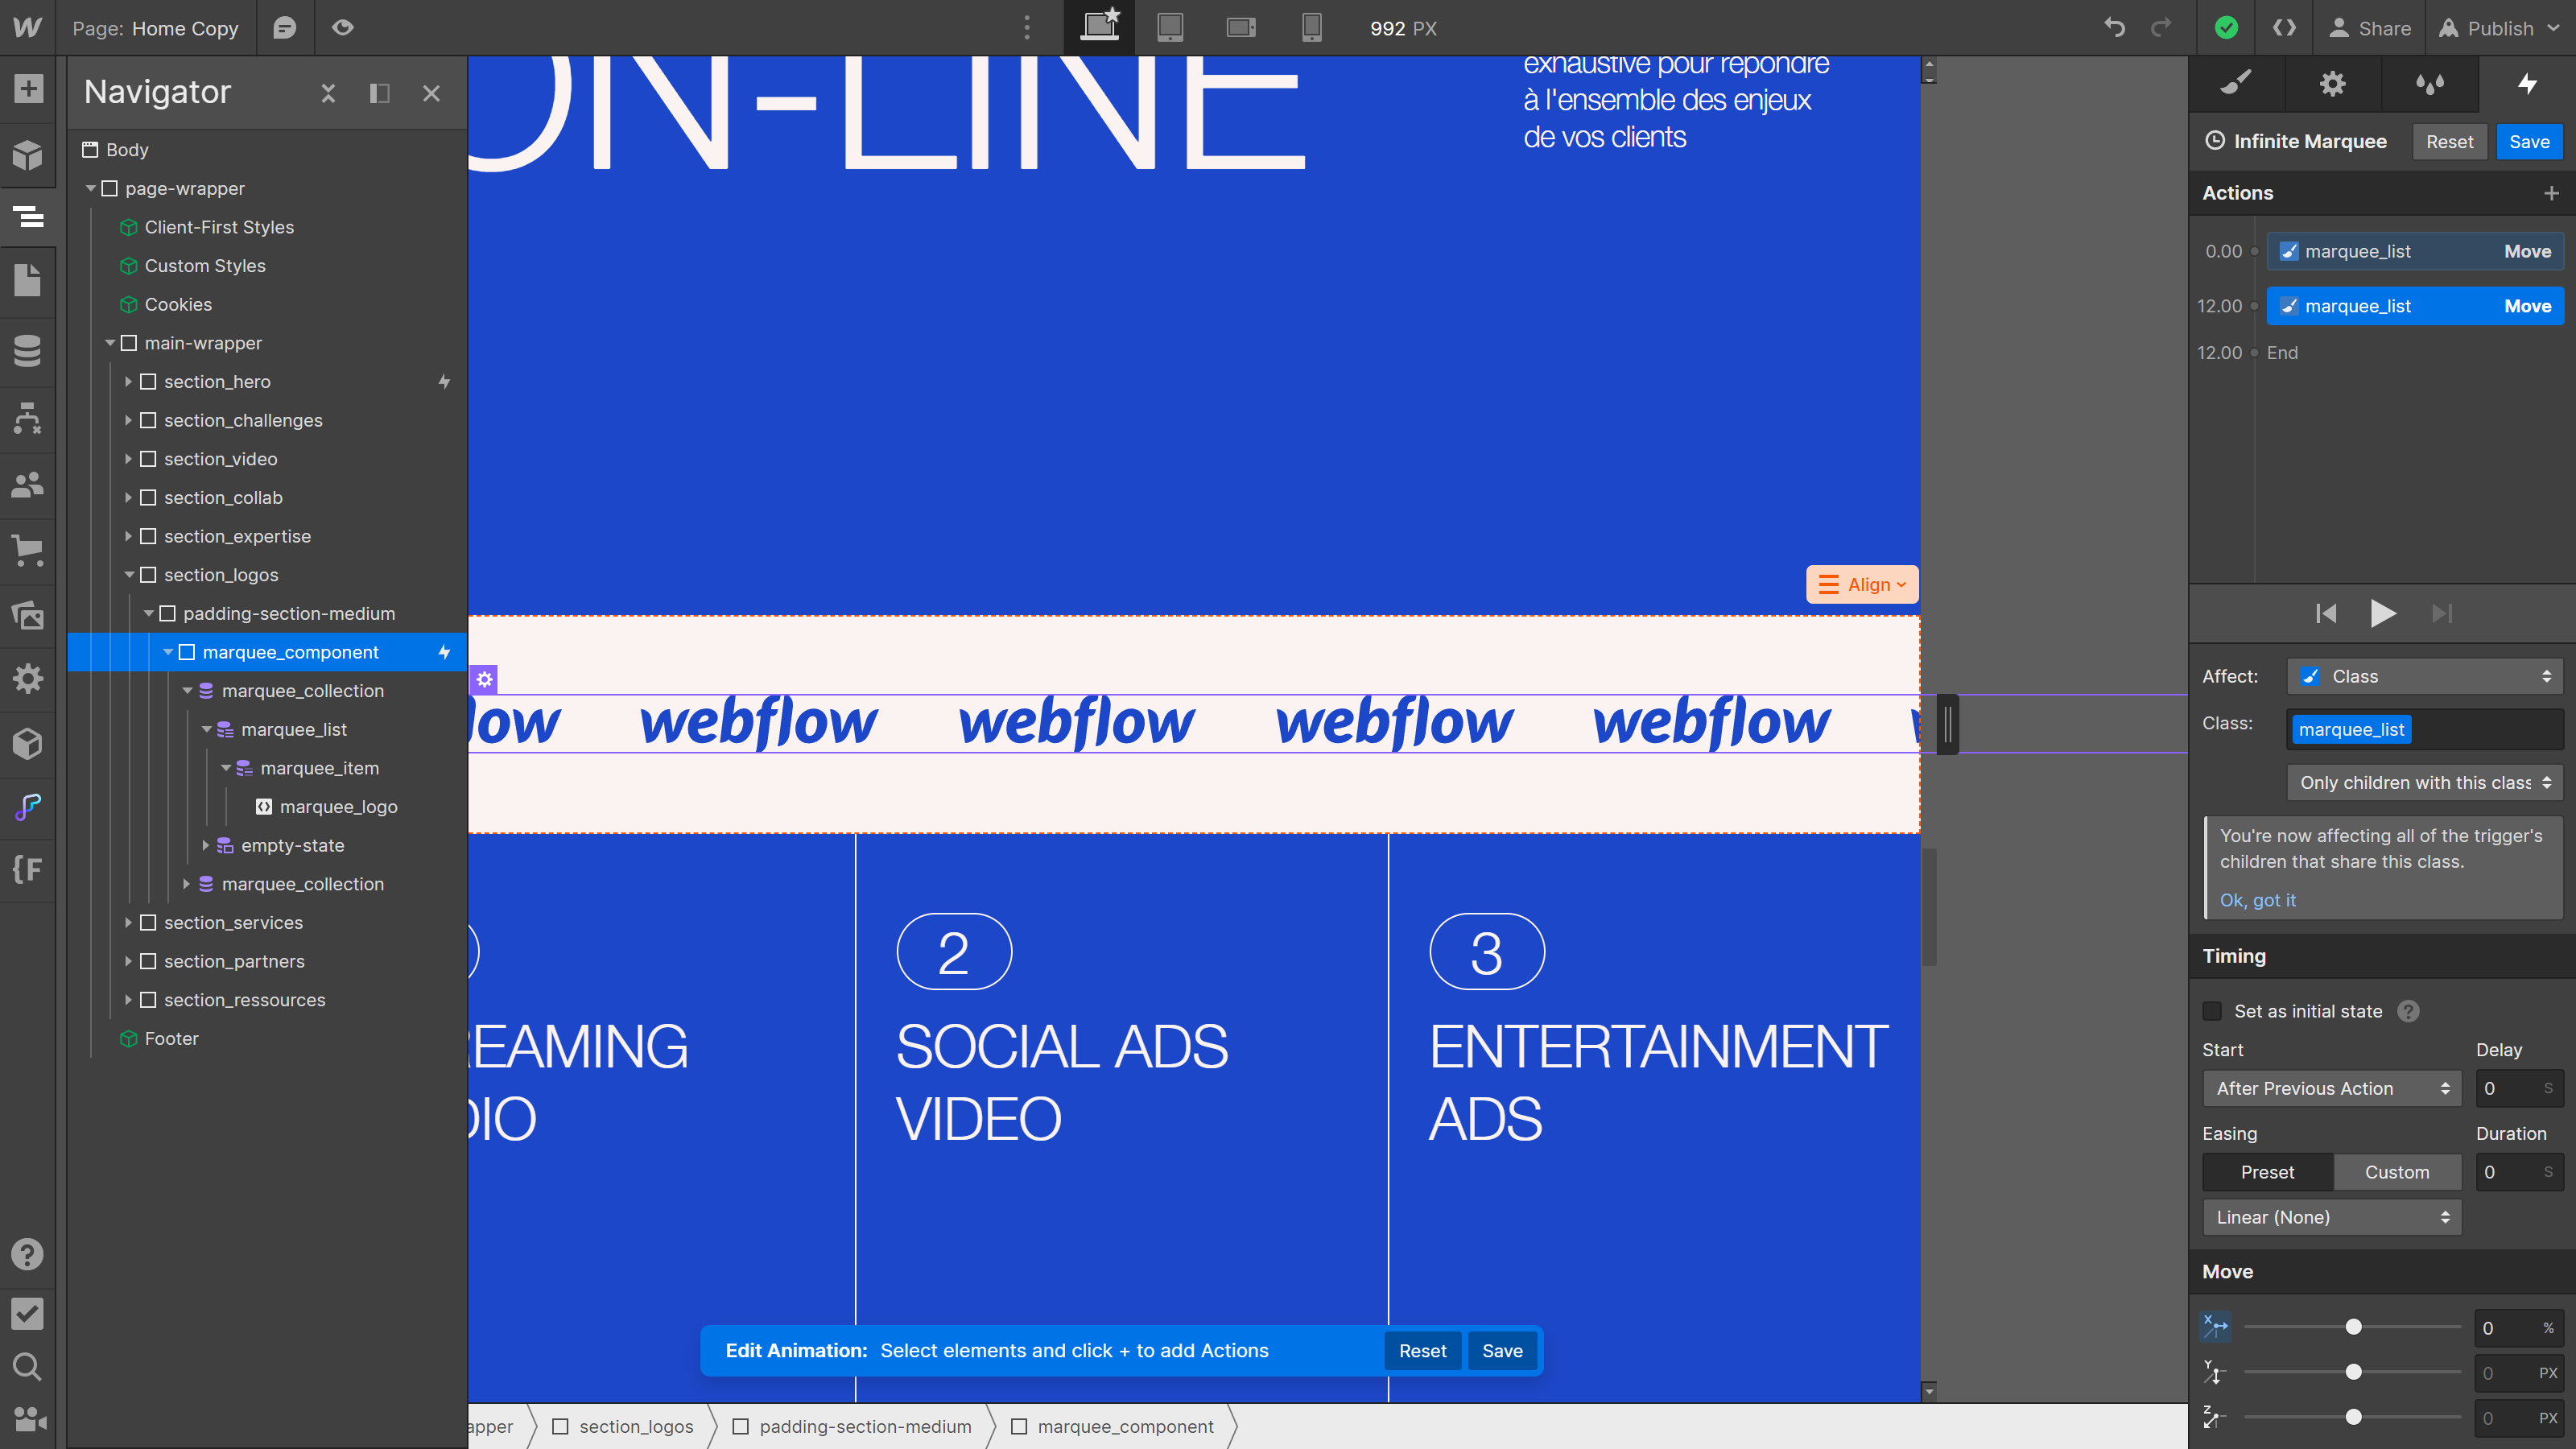
Task: Expand the section_hero tree item
Action: pos(129,382)
